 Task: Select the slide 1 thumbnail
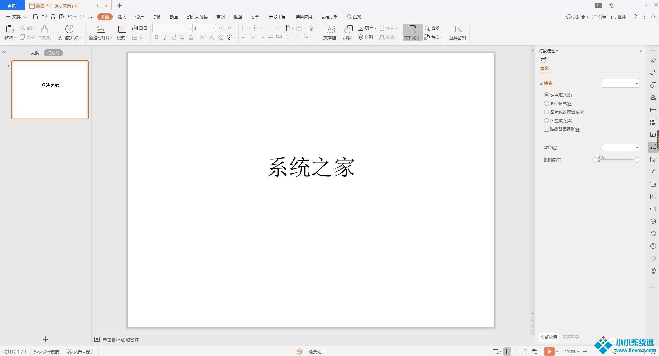[50, 90]
